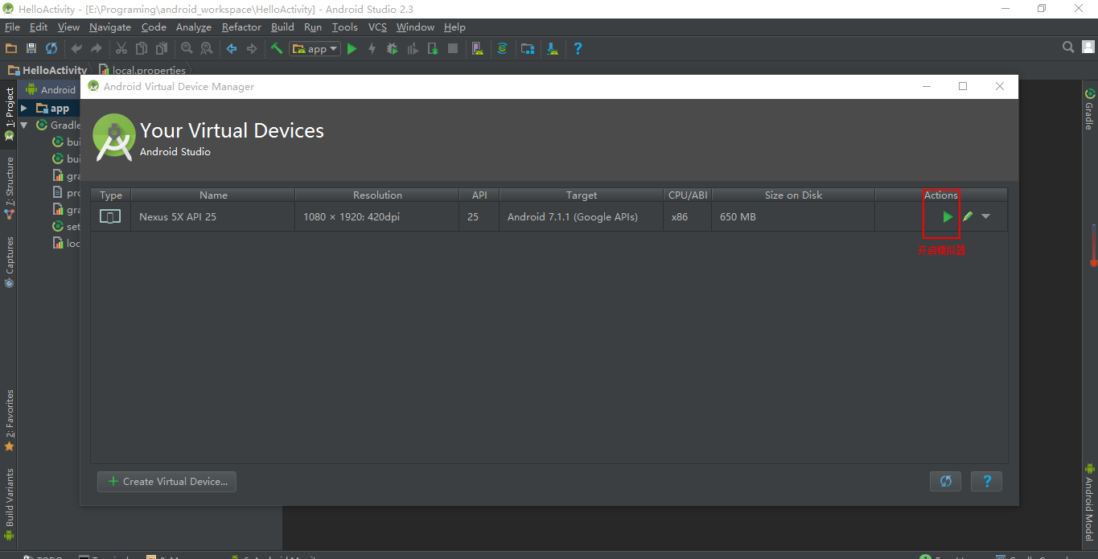This screenshot has height=559, width=1098.
Task: Click the Find magnifier toolbar icon
Action: pos(187,49)
